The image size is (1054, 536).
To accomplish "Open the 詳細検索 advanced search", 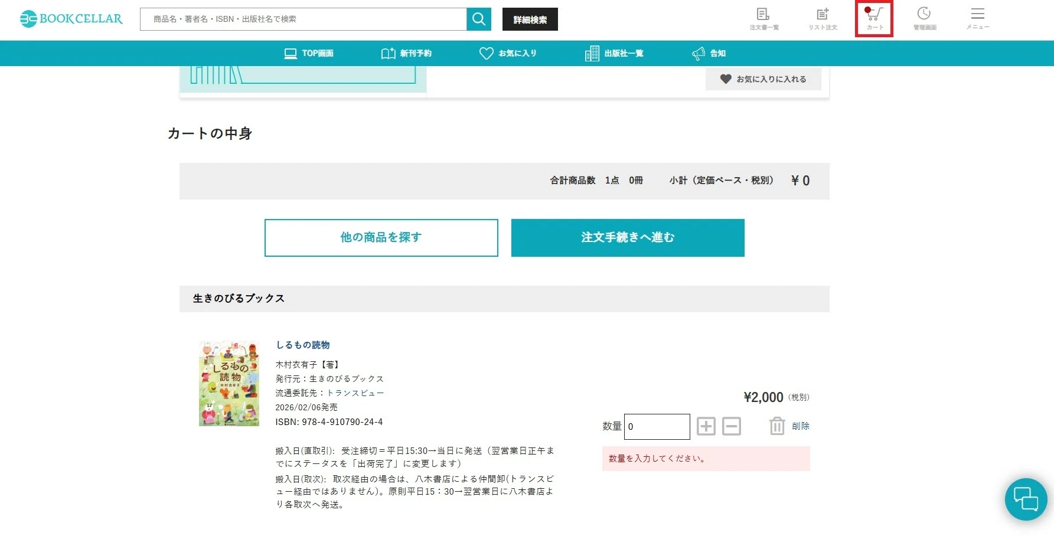I will pos(530,19).
